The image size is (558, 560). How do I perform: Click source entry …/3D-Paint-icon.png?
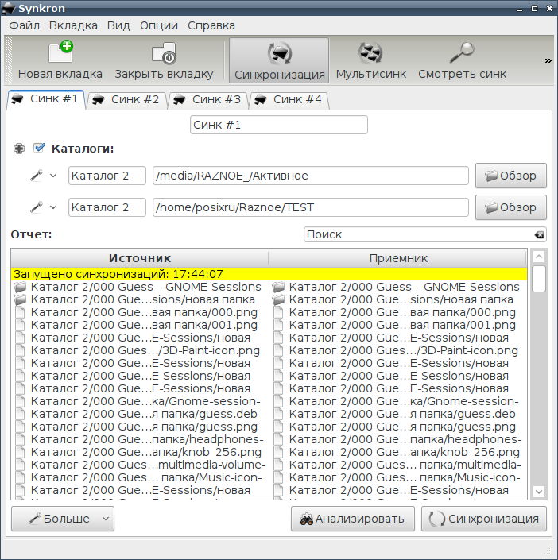(145, 350)
